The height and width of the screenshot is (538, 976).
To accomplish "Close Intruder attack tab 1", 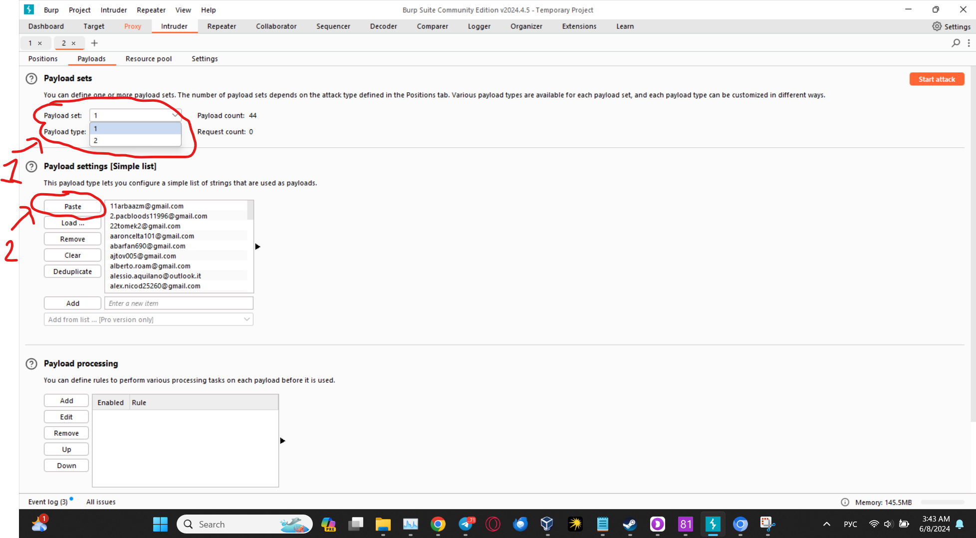I will point(40,43).
